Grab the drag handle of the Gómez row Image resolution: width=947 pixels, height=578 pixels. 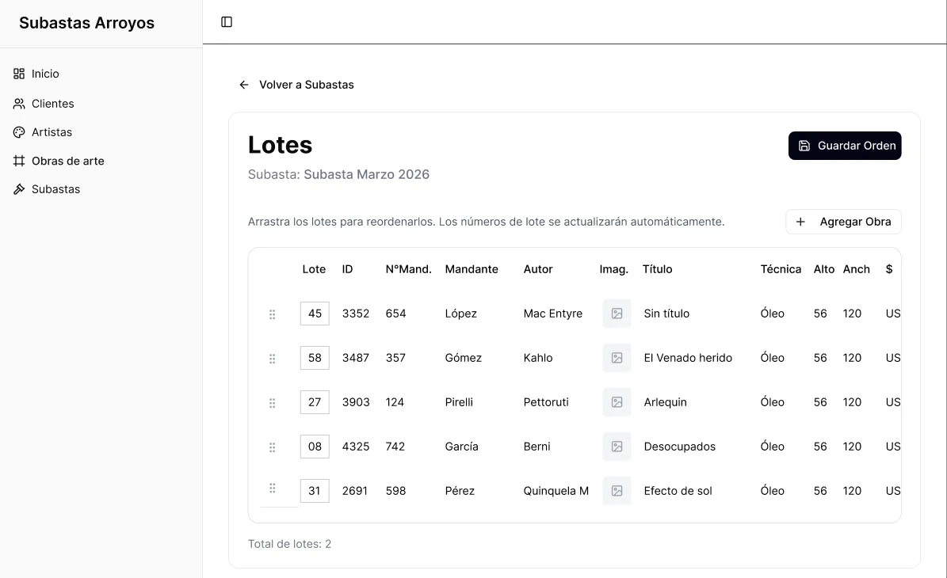pos(273,359)
